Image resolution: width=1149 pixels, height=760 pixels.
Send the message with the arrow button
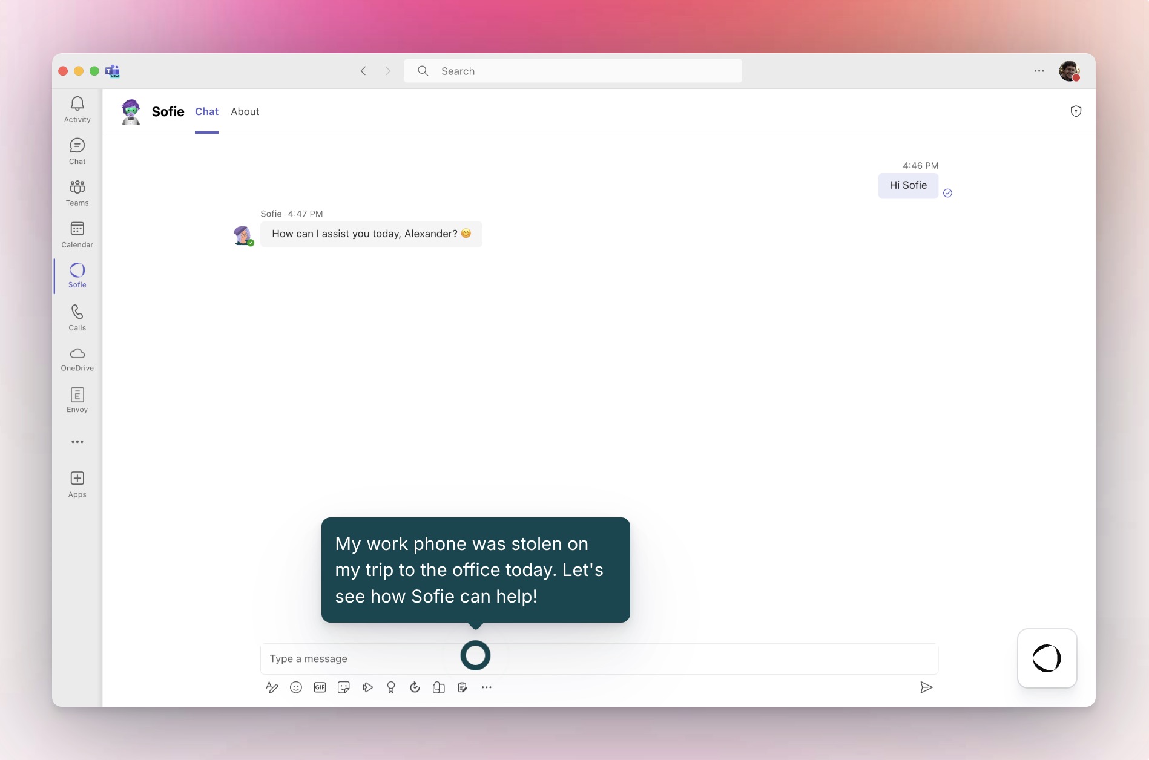(926, 687)
